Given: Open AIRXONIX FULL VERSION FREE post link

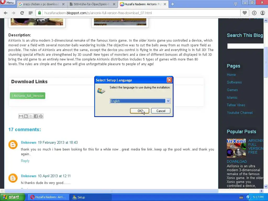Looking at the screenshot, I should click(256, 147).
